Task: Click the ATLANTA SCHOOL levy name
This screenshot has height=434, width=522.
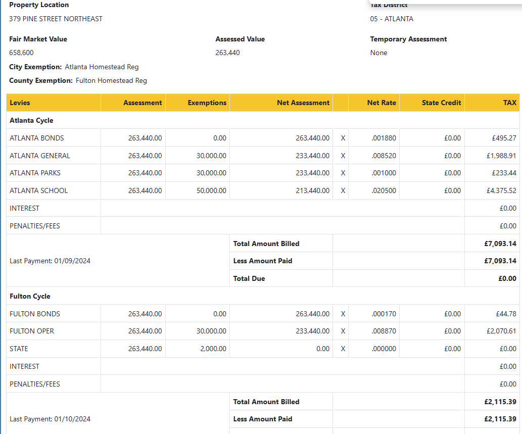Action: pos(38,190)
